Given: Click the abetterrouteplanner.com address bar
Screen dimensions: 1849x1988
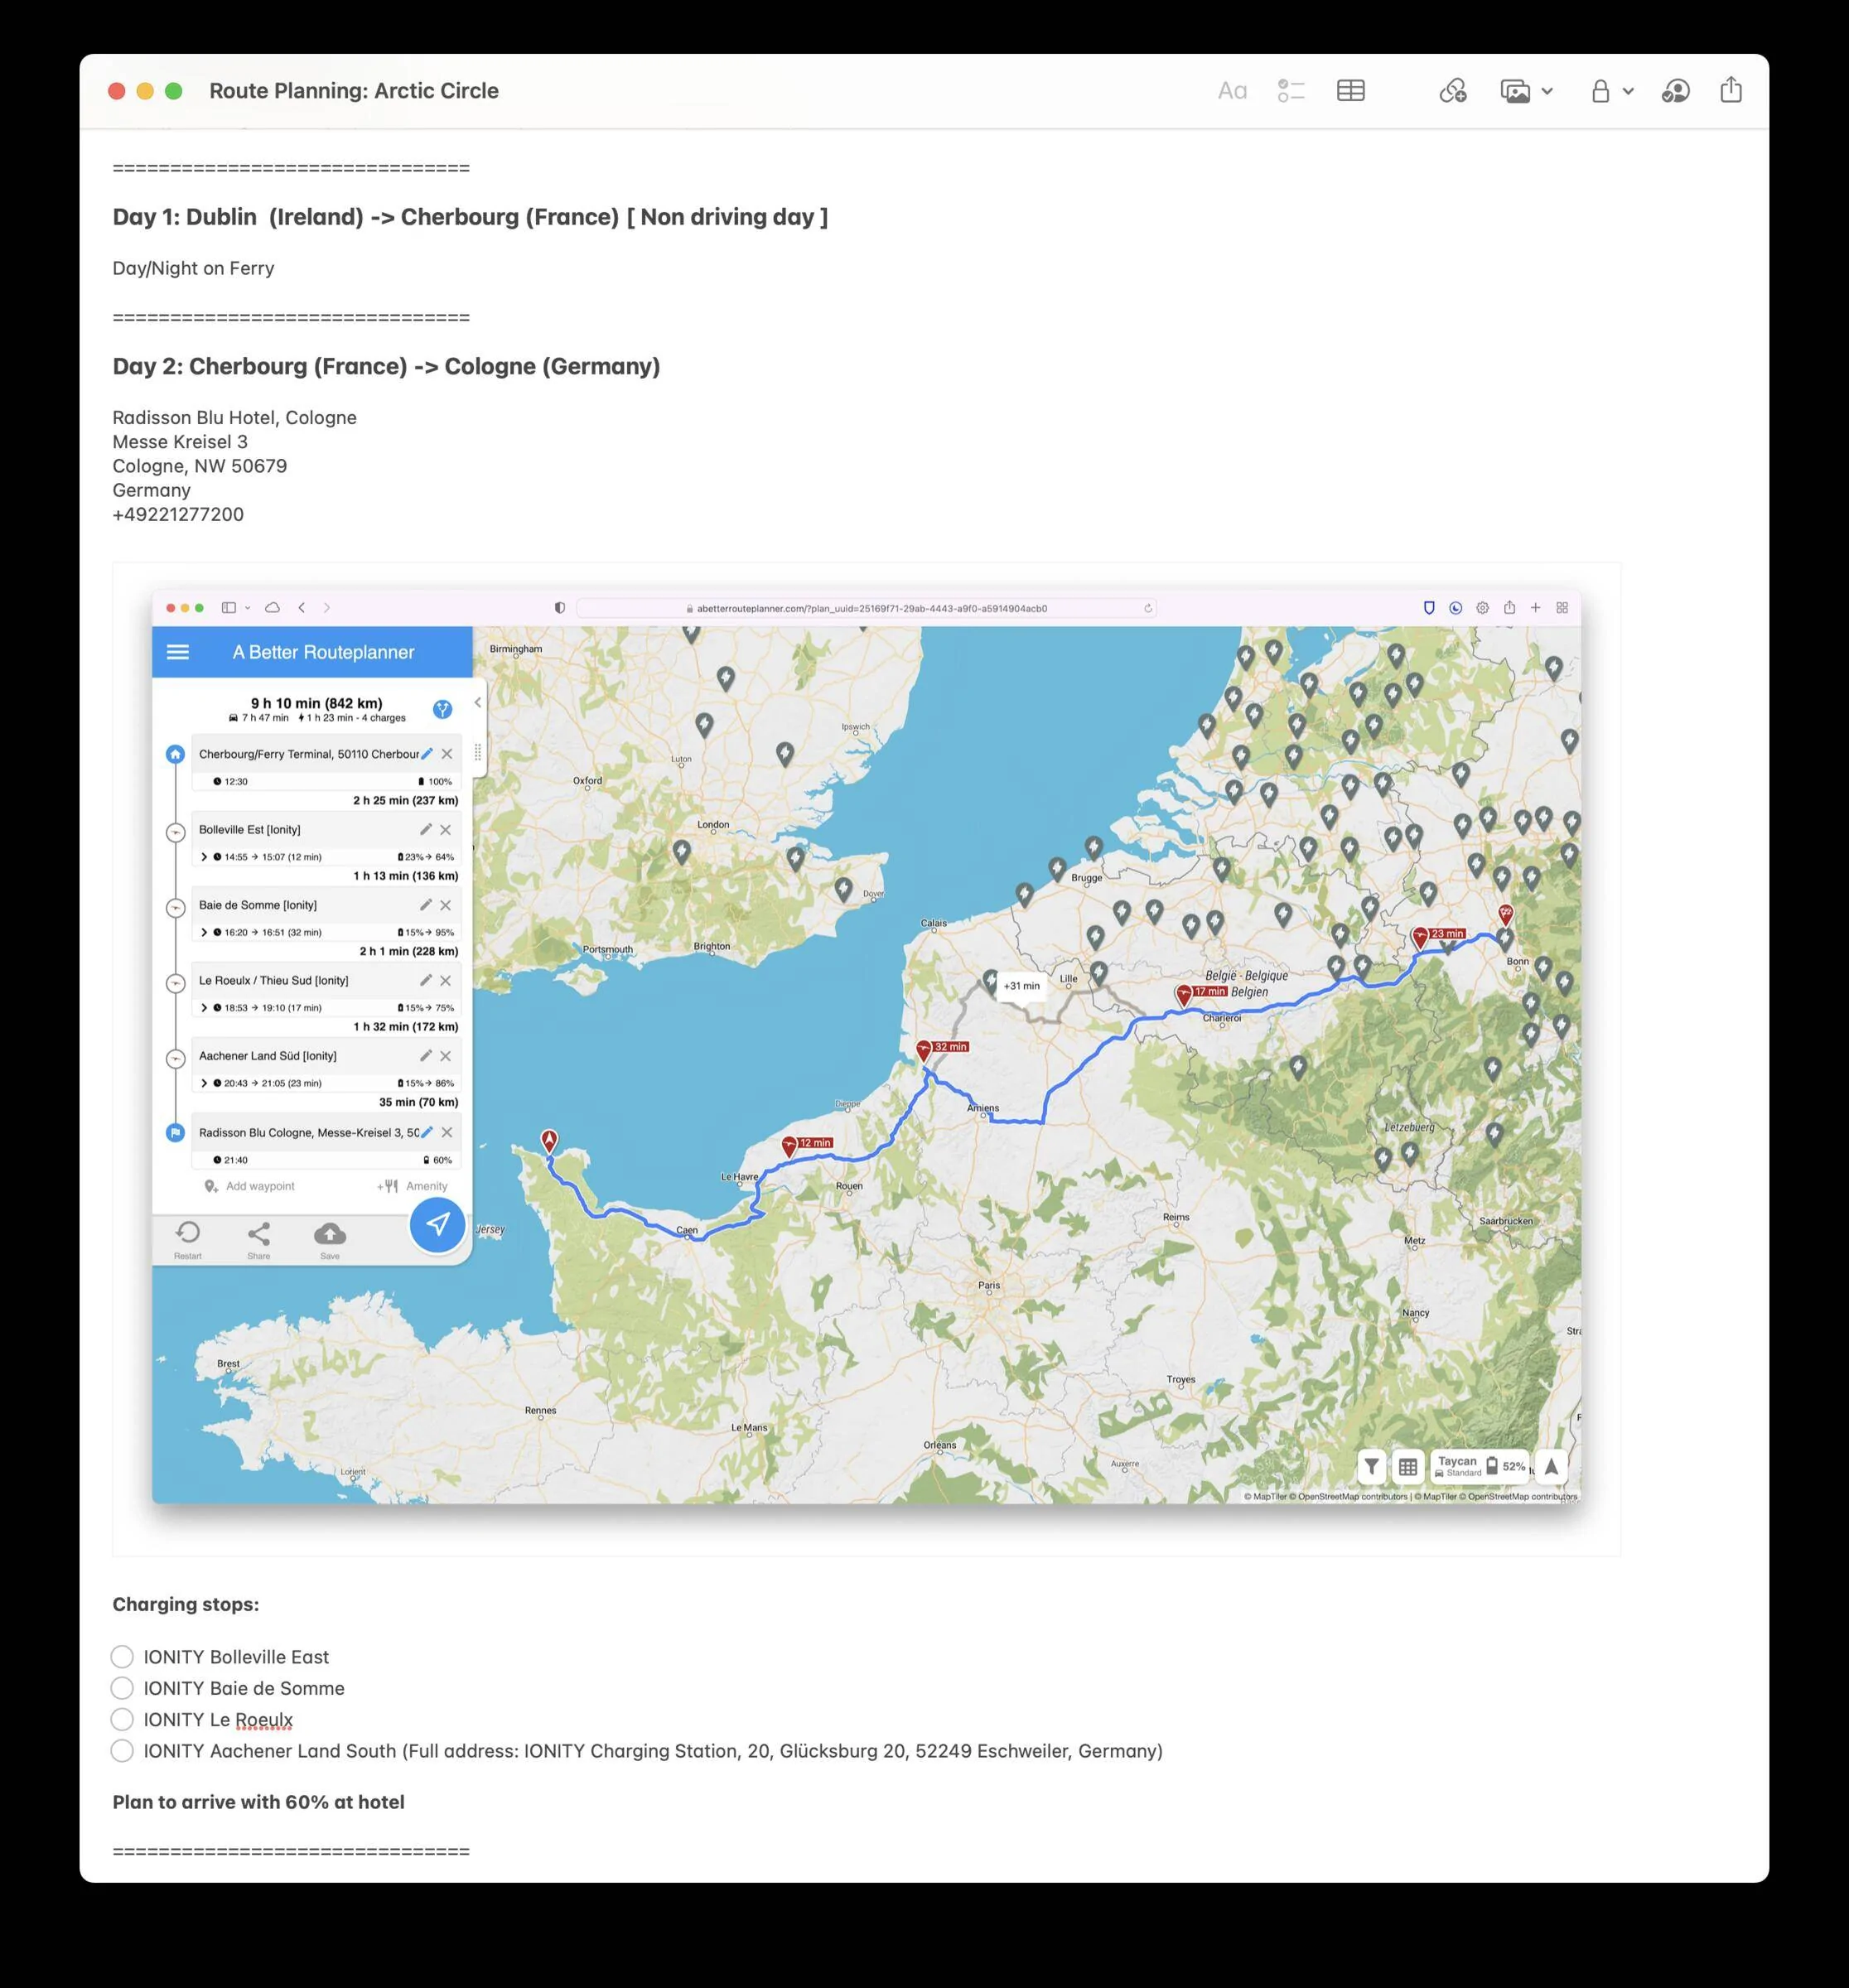Looking at the screenshot, I should point(866,608).
